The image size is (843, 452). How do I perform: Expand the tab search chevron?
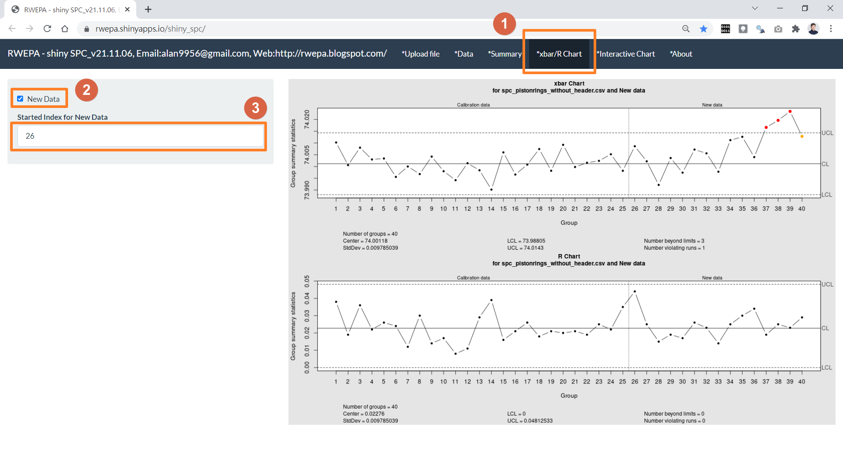coord(755,8)
